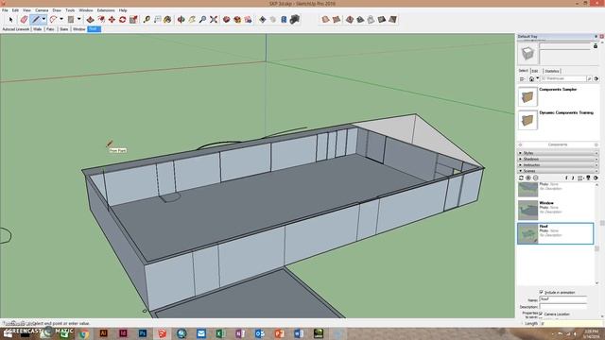The height and width of the screenshot is (340, 605).
Task: Toggle Include in animation checkbox
Action: (x=541, y=292)
